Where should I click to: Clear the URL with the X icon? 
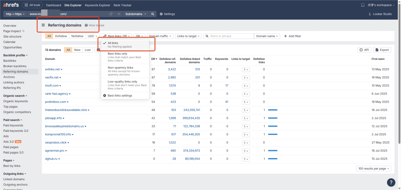coord(119,14)
